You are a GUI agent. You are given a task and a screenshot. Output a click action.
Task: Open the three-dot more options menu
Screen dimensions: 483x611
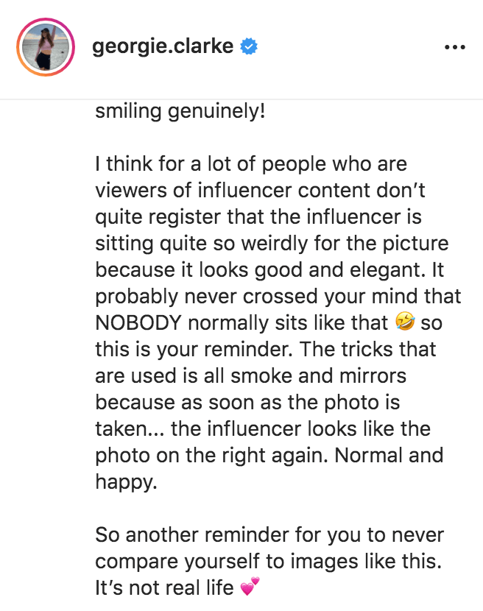click(x=456, y=48)
